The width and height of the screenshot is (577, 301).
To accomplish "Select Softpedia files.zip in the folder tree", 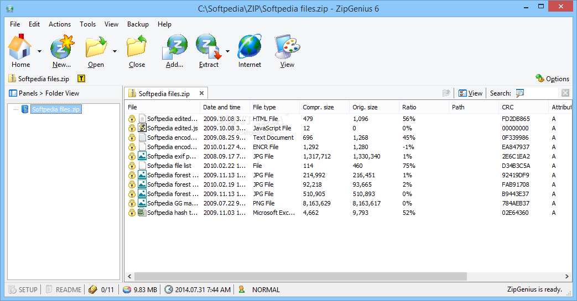I will click(56, 109).
